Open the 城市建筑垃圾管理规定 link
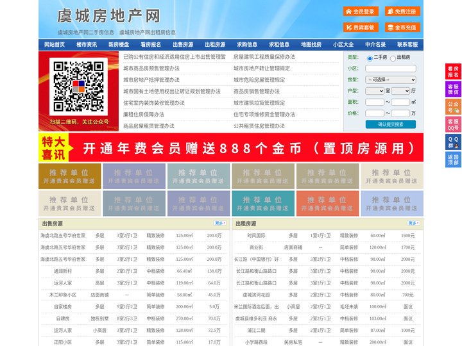 click(x=259, y=103)
